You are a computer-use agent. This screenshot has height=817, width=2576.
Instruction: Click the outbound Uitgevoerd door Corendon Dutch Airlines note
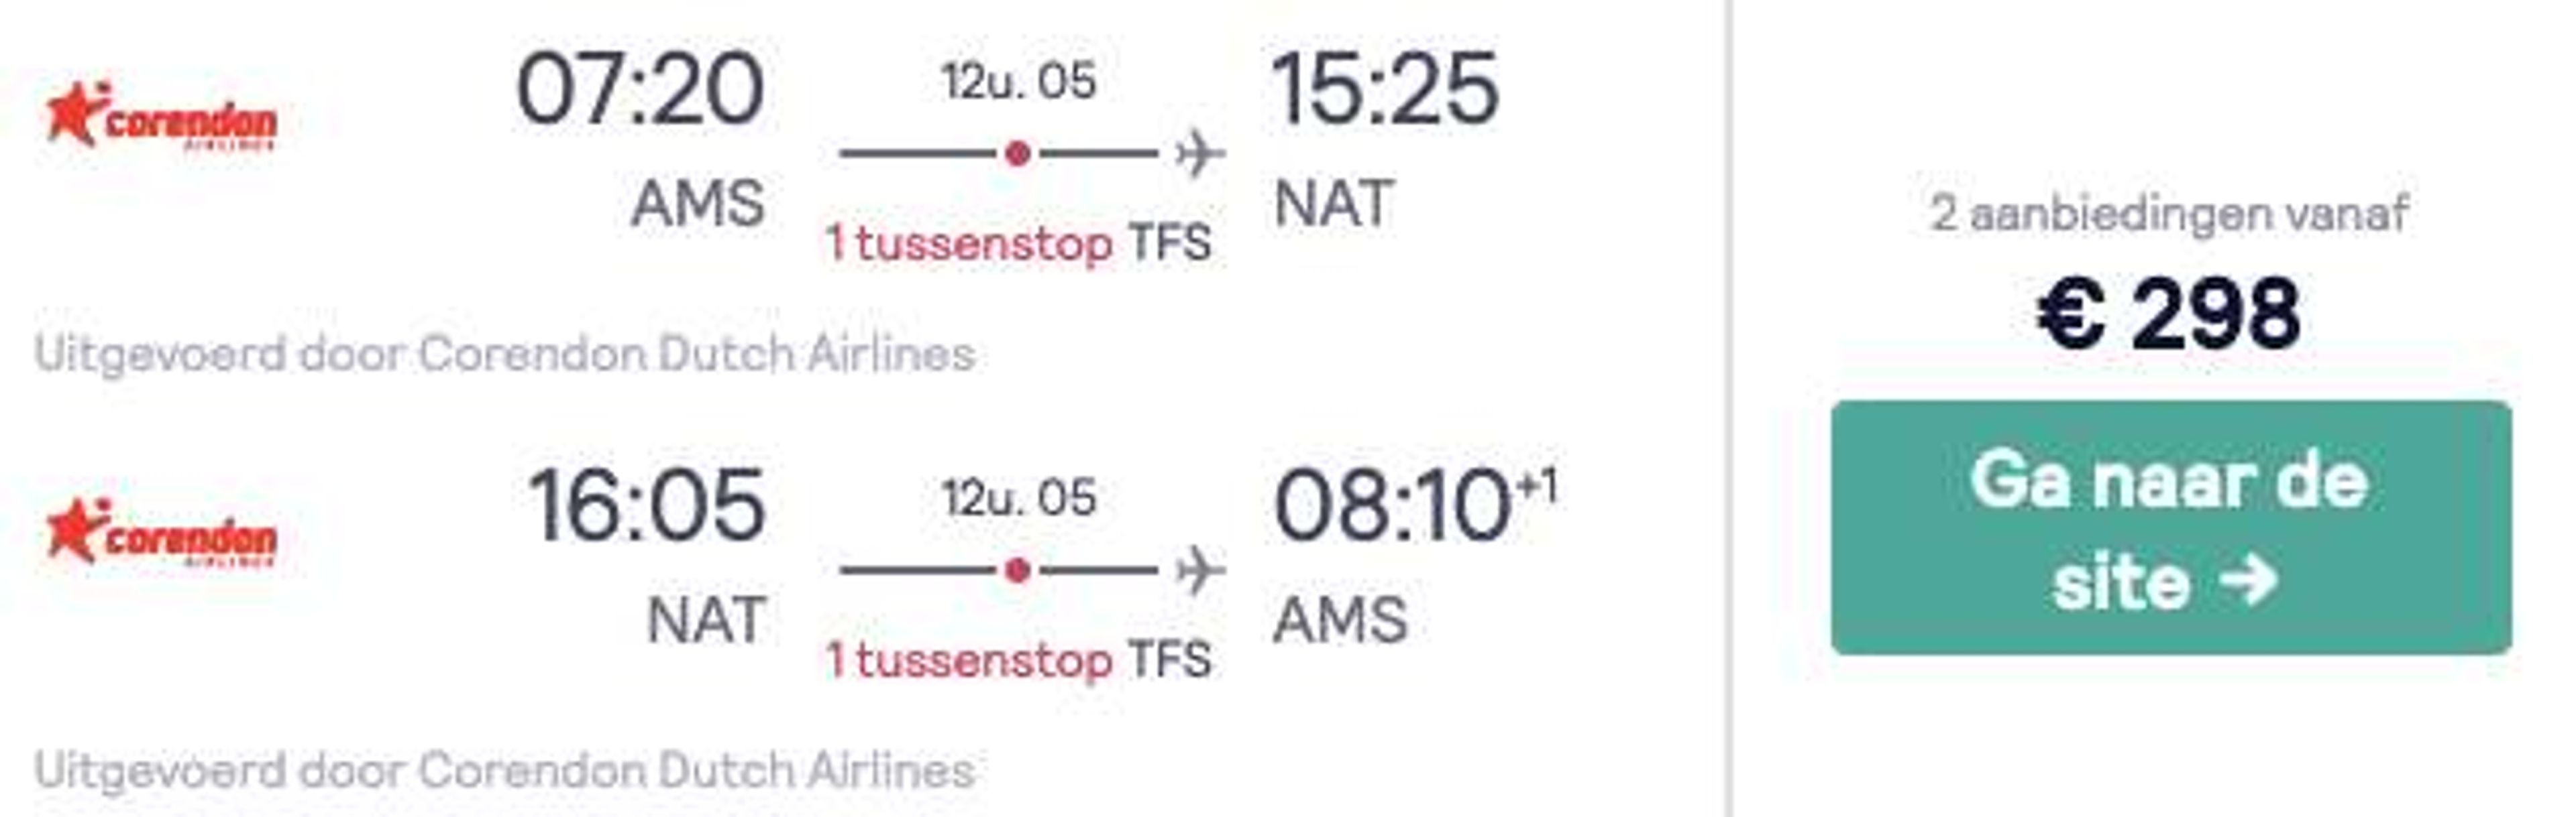505,354
